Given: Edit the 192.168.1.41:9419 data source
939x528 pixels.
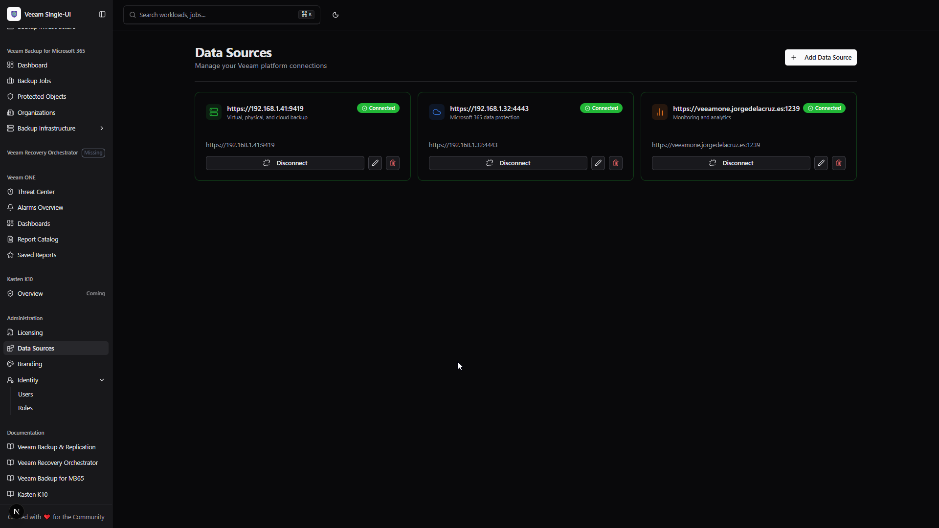Looking at the screenshot, I should pyautogui.click(x=375, y=163).
